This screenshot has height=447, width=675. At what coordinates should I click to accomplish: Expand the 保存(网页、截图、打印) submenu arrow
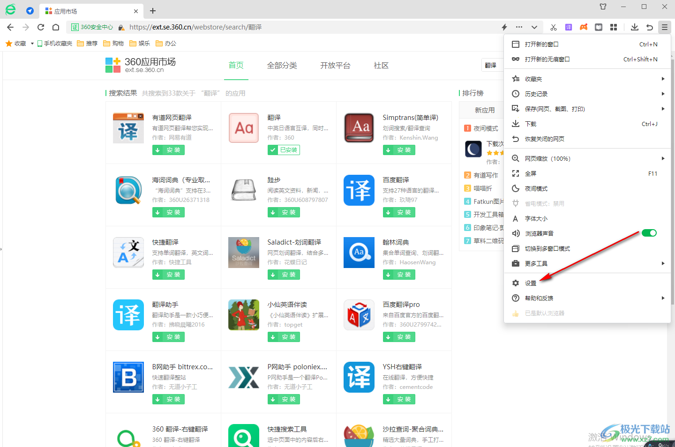pos(663,109)
